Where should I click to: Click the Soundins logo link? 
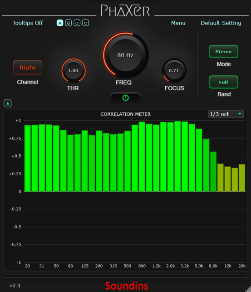(127, 286)
